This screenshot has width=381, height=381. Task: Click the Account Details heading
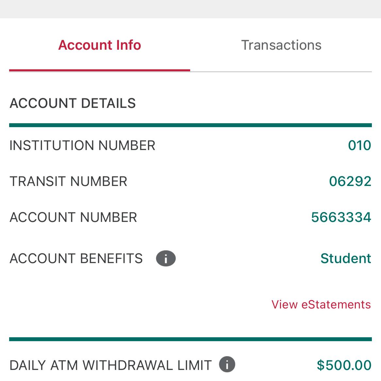pyautogui.click(x=73, y=103)
